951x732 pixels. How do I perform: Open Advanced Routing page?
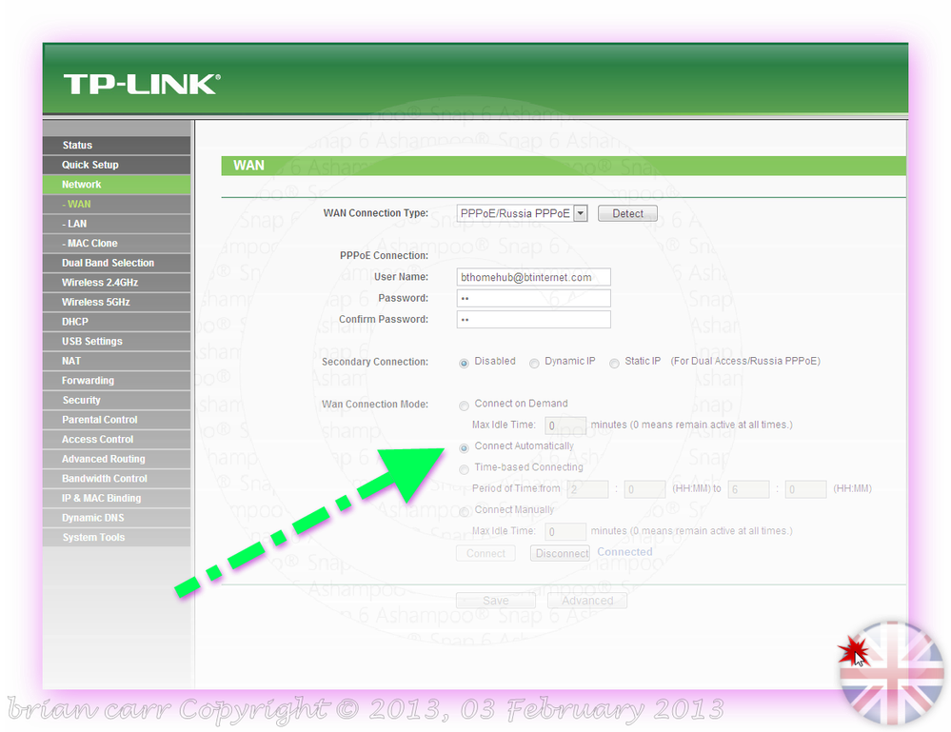[x=116, y=459]
